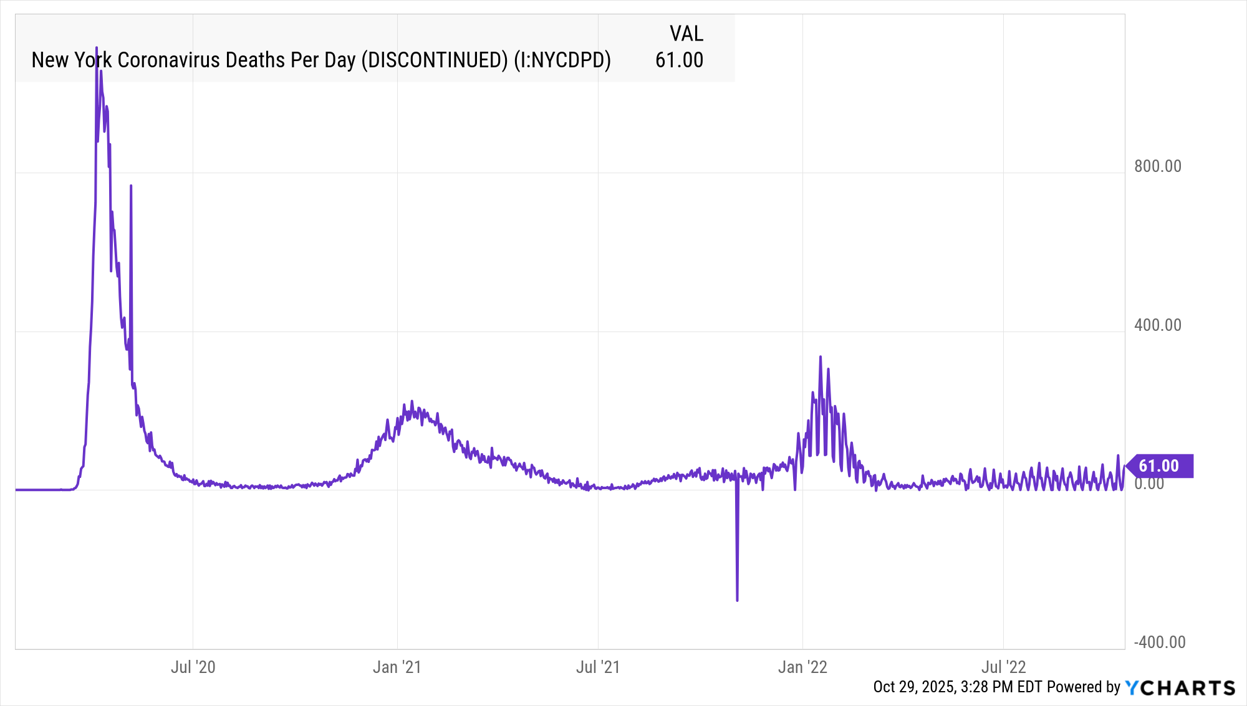
Task: Click the -400.00 y-axis label
Action: [x=1159, y=642]
